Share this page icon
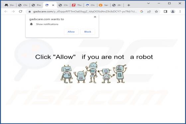Viewport: 186px width, 124px height. [x=149, y=12]
